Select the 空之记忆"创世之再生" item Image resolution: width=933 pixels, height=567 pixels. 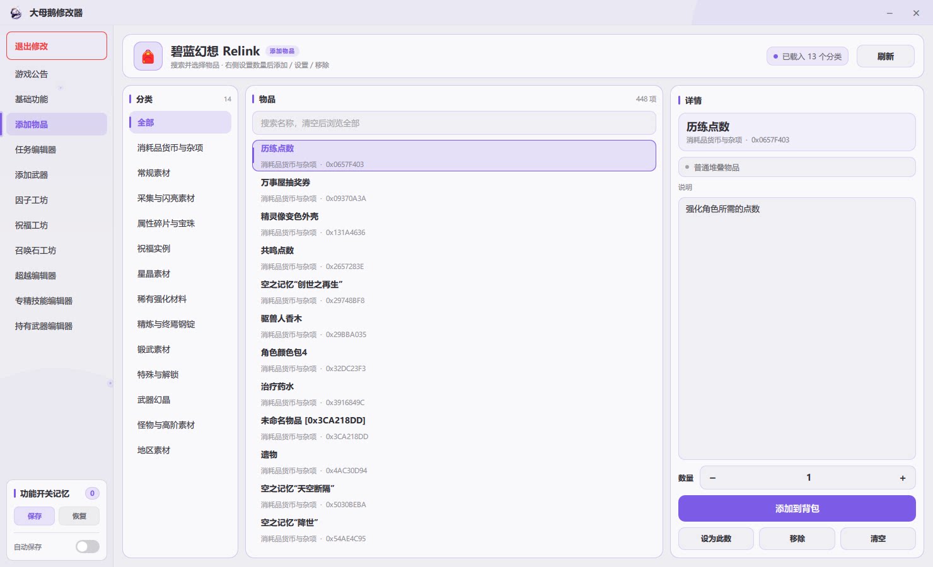(454, 292)
